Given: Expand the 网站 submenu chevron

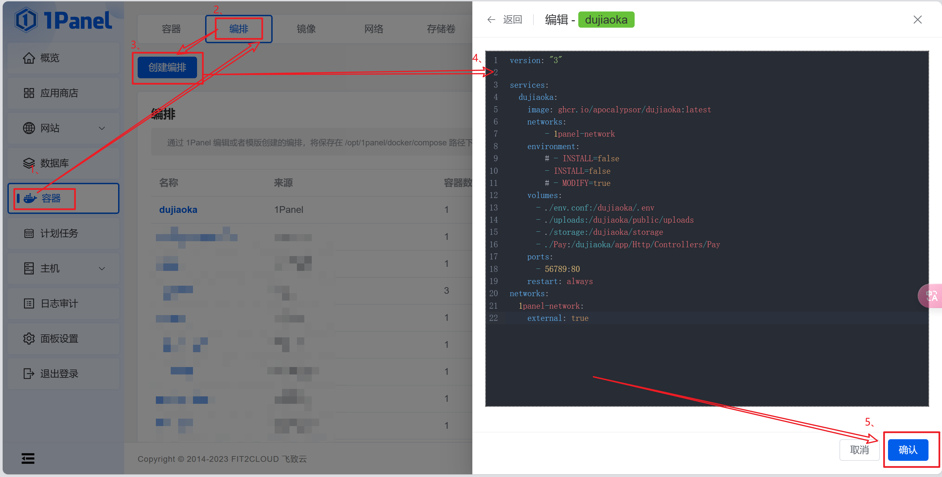Looking at the screenshot, I should coord(102,128).
